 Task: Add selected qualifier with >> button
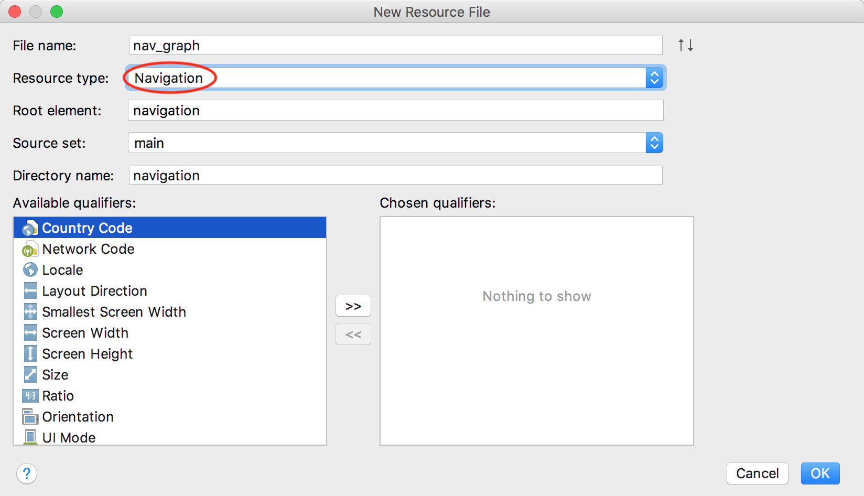pyautogui.click(x=353, y=306)
